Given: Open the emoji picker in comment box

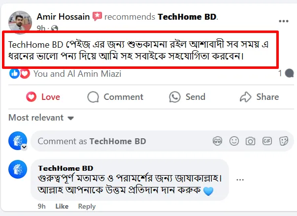Looking at the screenshot, I should (234, 141).
